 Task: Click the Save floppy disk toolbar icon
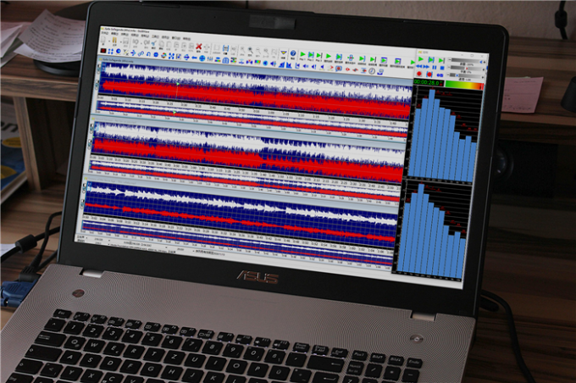coord(126,42)
